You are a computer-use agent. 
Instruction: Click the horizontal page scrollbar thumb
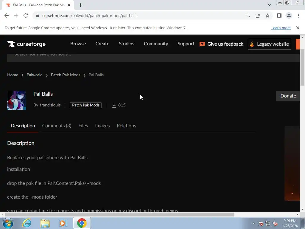[x=120, y=214]
